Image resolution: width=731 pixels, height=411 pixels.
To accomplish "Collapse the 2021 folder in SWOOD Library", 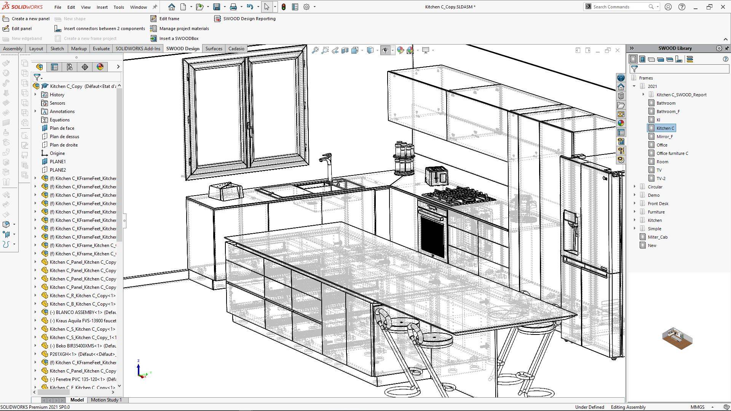I will [634, 86].
